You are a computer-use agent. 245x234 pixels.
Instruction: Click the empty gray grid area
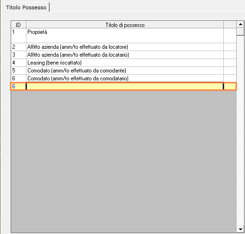tap(123, 161)
